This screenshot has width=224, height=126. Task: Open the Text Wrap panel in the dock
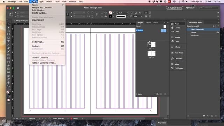point(178,53)
